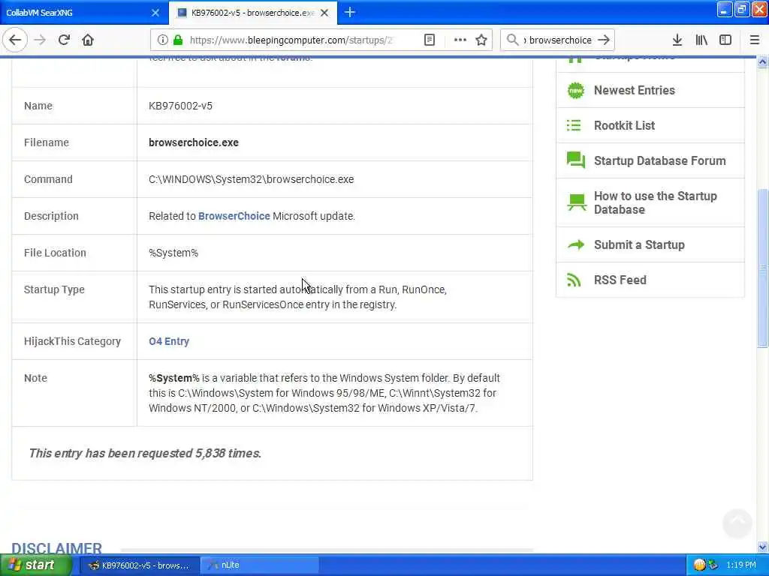
Task: Open the O4 Entry HijackThis link
Action: pyautogui.click(x=169, y=341)
